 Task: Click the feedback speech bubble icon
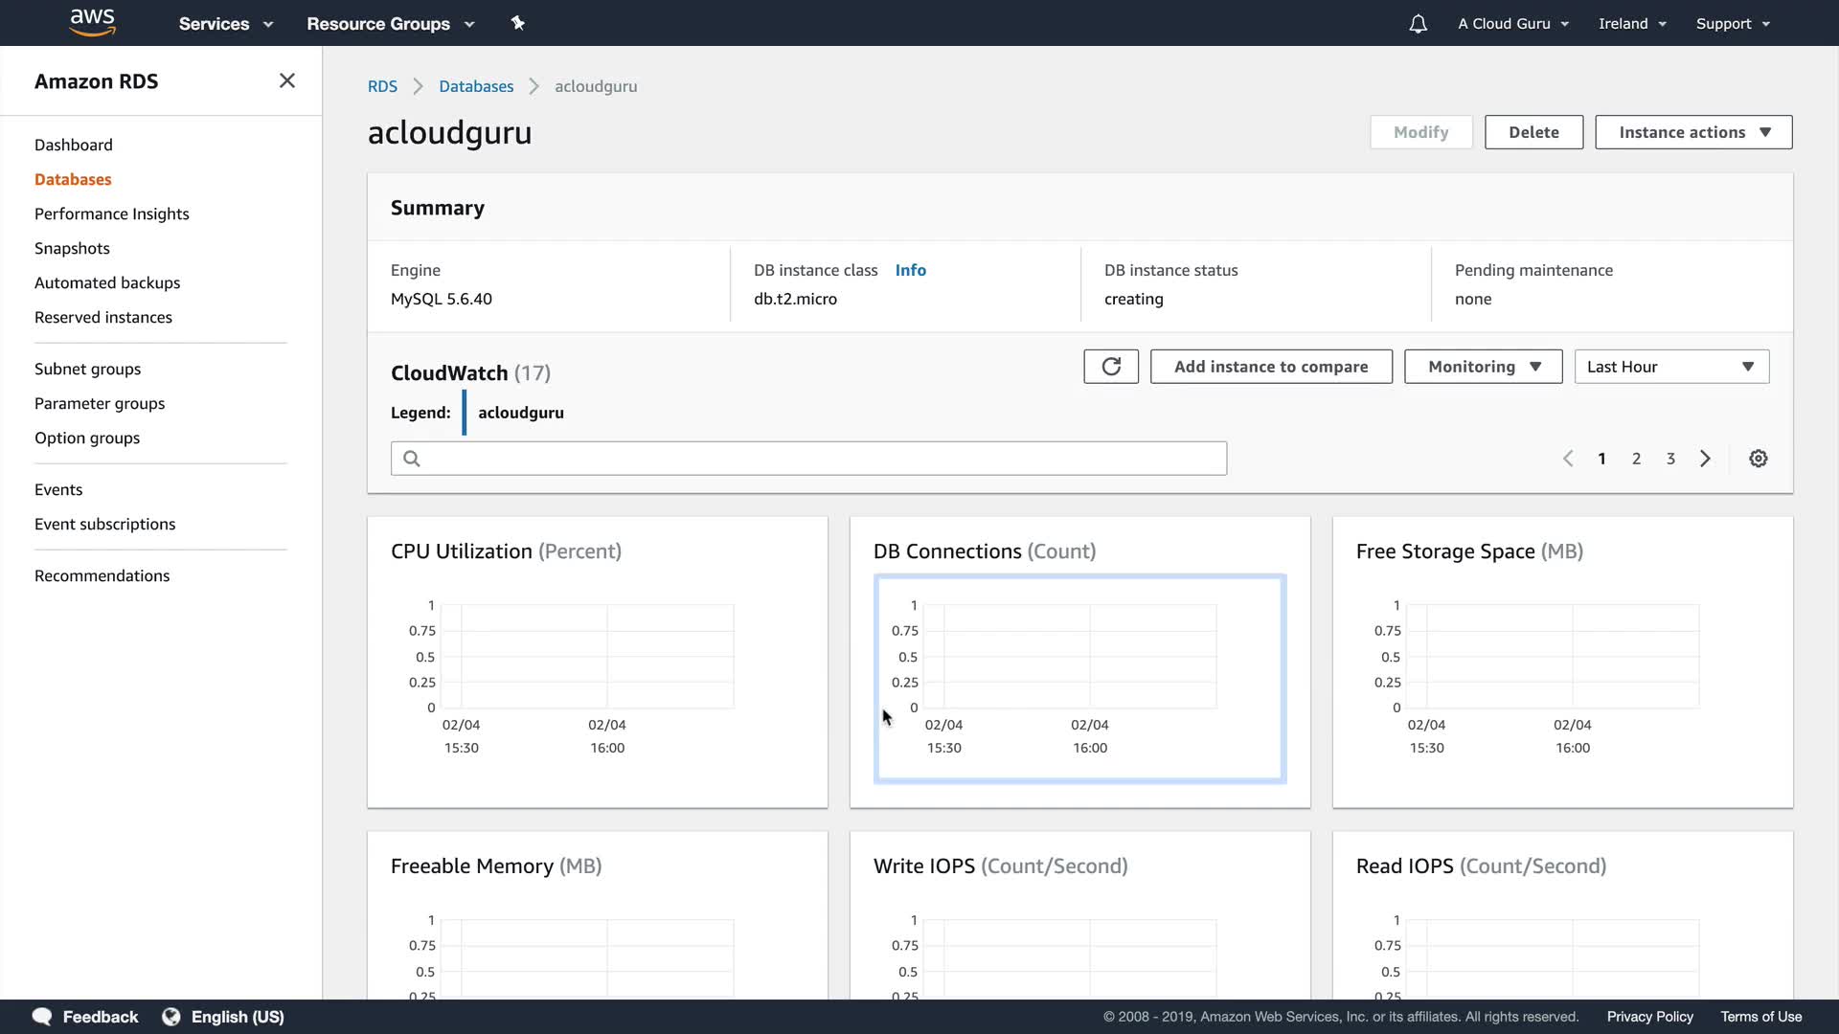(42, 1017)
